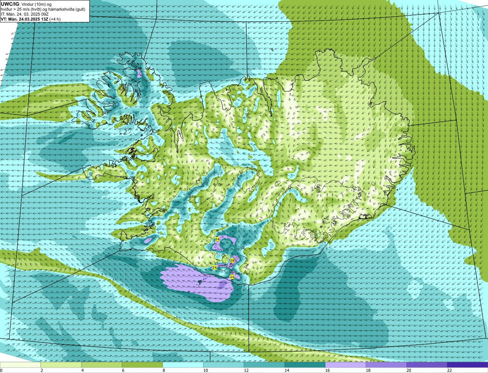Viewport: 488px width, 373px height.
Task: Click the "IT: Mán. 24. 03. 2025 09Z" line
Action: click(x=26, y=14)
